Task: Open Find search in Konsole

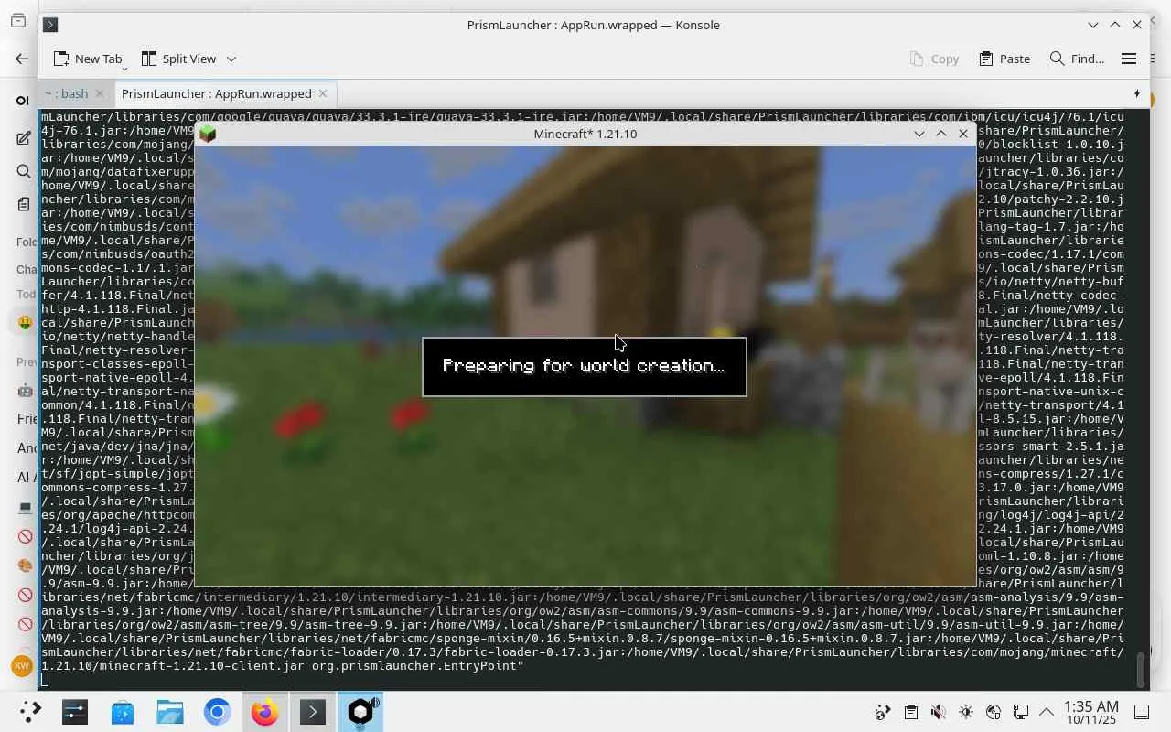Action: 1077,59
